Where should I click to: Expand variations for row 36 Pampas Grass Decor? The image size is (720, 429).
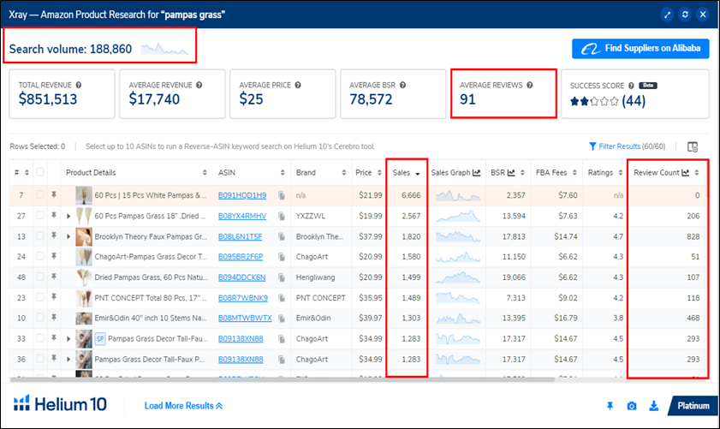coord(68,359)
